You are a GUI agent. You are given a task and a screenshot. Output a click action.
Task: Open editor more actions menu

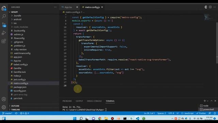click(215, 7)
